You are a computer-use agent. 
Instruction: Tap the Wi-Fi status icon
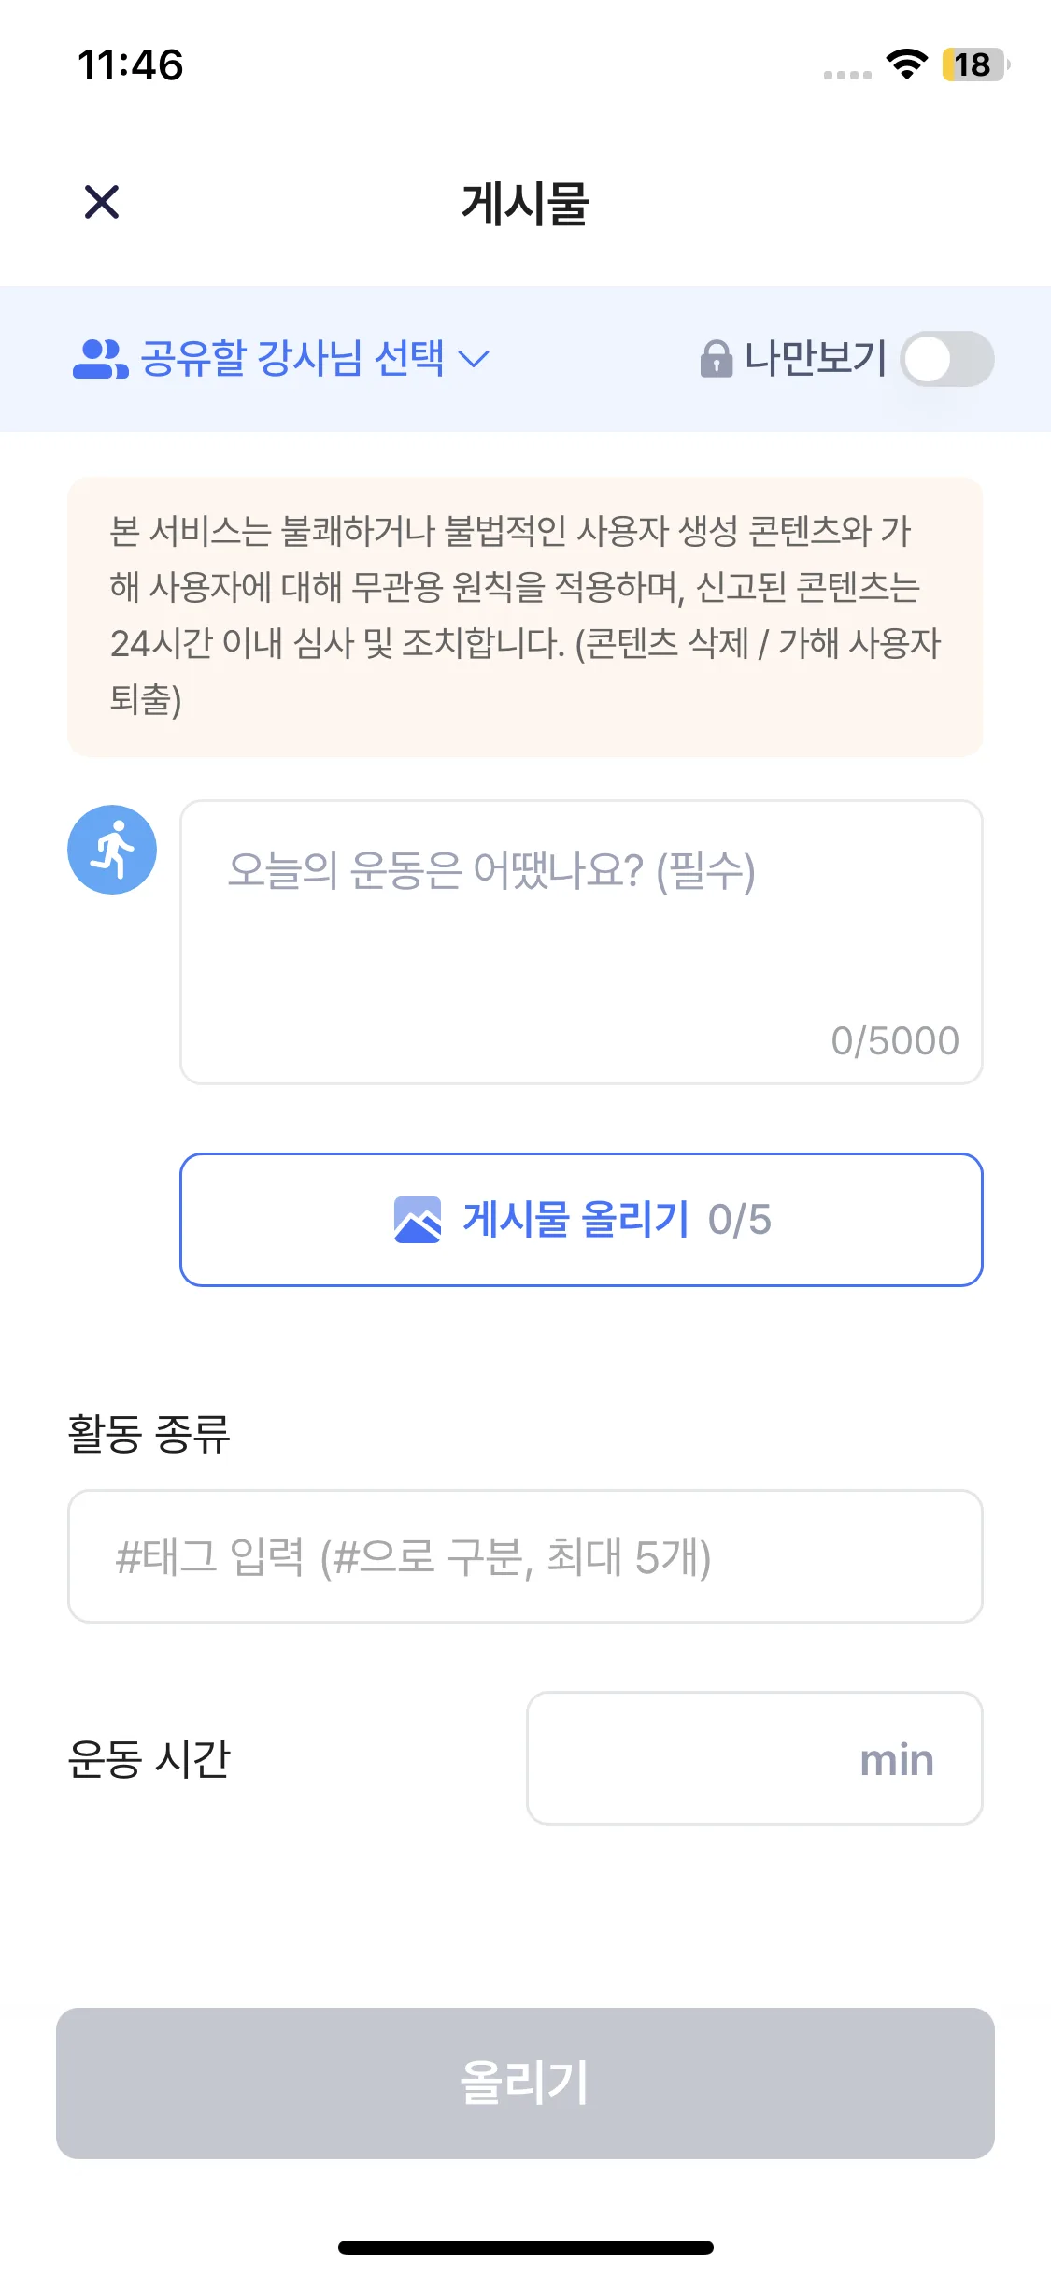pos(906,64)
